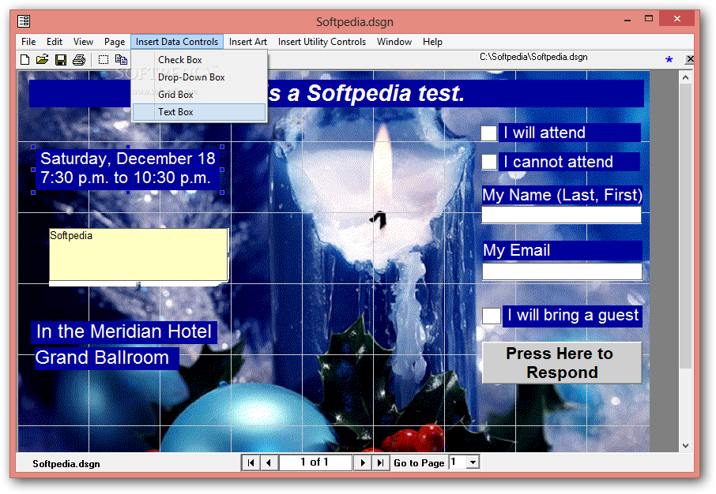This screenshot has height=494, width=716.
Task: Click the '1 of 1' page indicator
Action: click(x=315, y=462)
